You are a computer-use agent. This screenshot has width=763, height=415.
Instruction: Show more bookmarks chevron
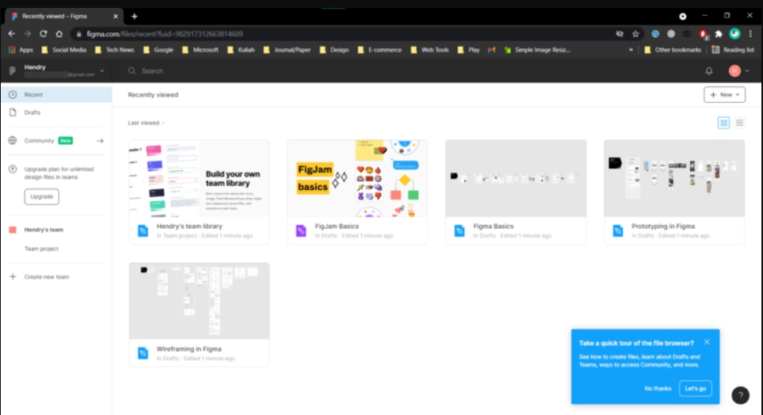631,50
